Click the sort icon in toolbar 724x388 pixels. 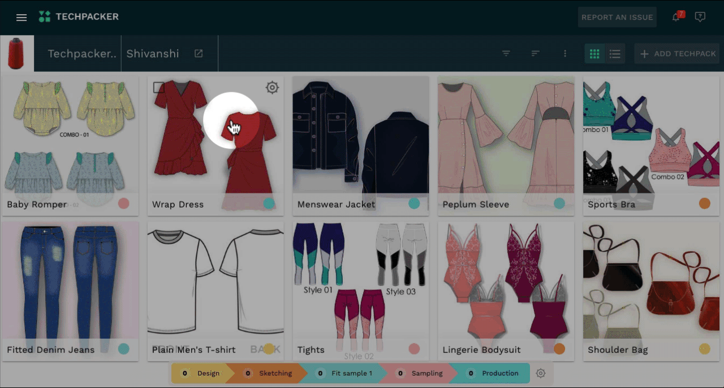pyautogui.click(x=535, y=54)
